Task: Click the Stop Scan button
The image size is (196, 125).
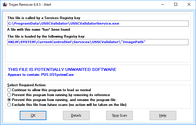Action: coord(119,115)
